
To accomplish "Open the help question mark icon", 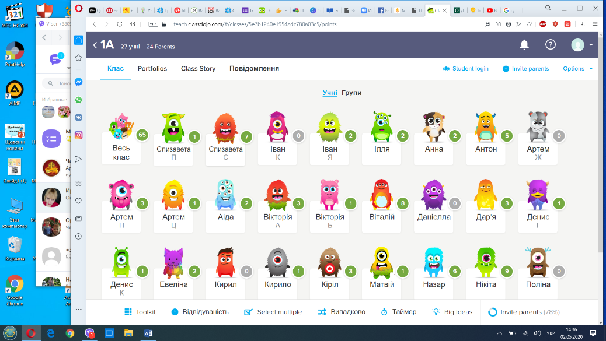I will point(551,45).
